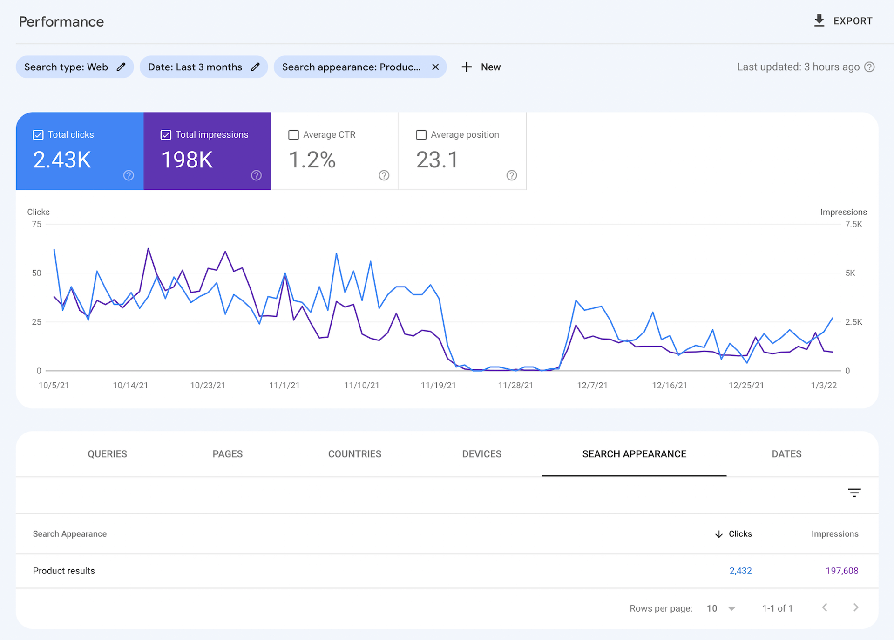The image size is (894, 640).
Task: Edit the Search type Web filter pencil
Action: tap(121, 67)
